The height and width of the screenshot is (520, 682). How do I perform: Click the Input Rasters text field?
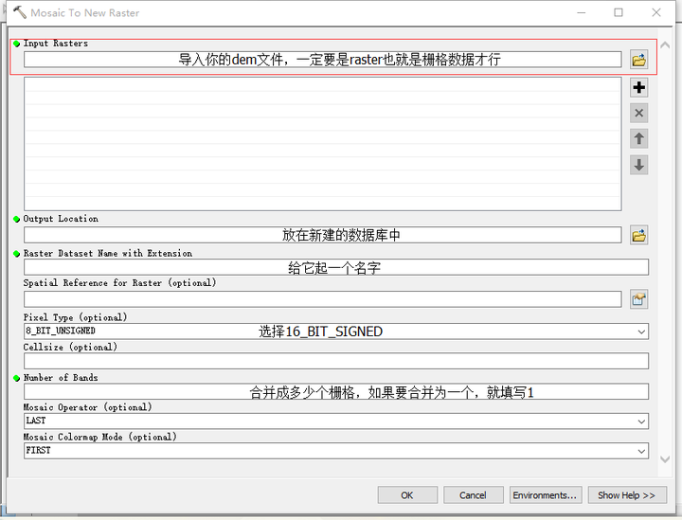click(322, 60)
